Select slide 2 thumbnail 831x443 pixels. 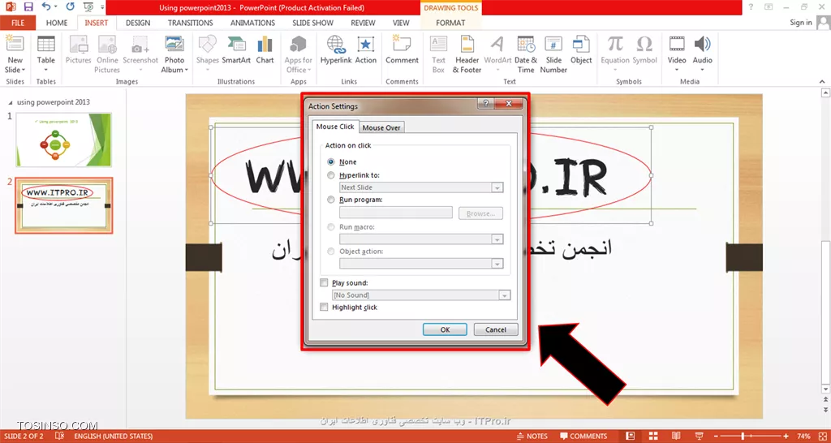point(63,205)
